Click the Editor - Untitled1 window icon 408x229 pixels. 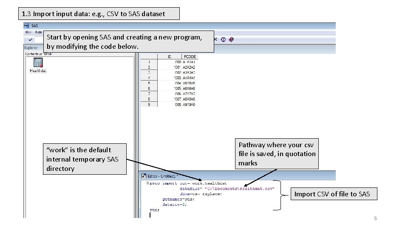point(144,176)
